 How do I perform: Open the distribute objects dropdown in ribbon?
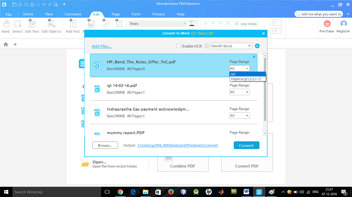pos(277,31)
